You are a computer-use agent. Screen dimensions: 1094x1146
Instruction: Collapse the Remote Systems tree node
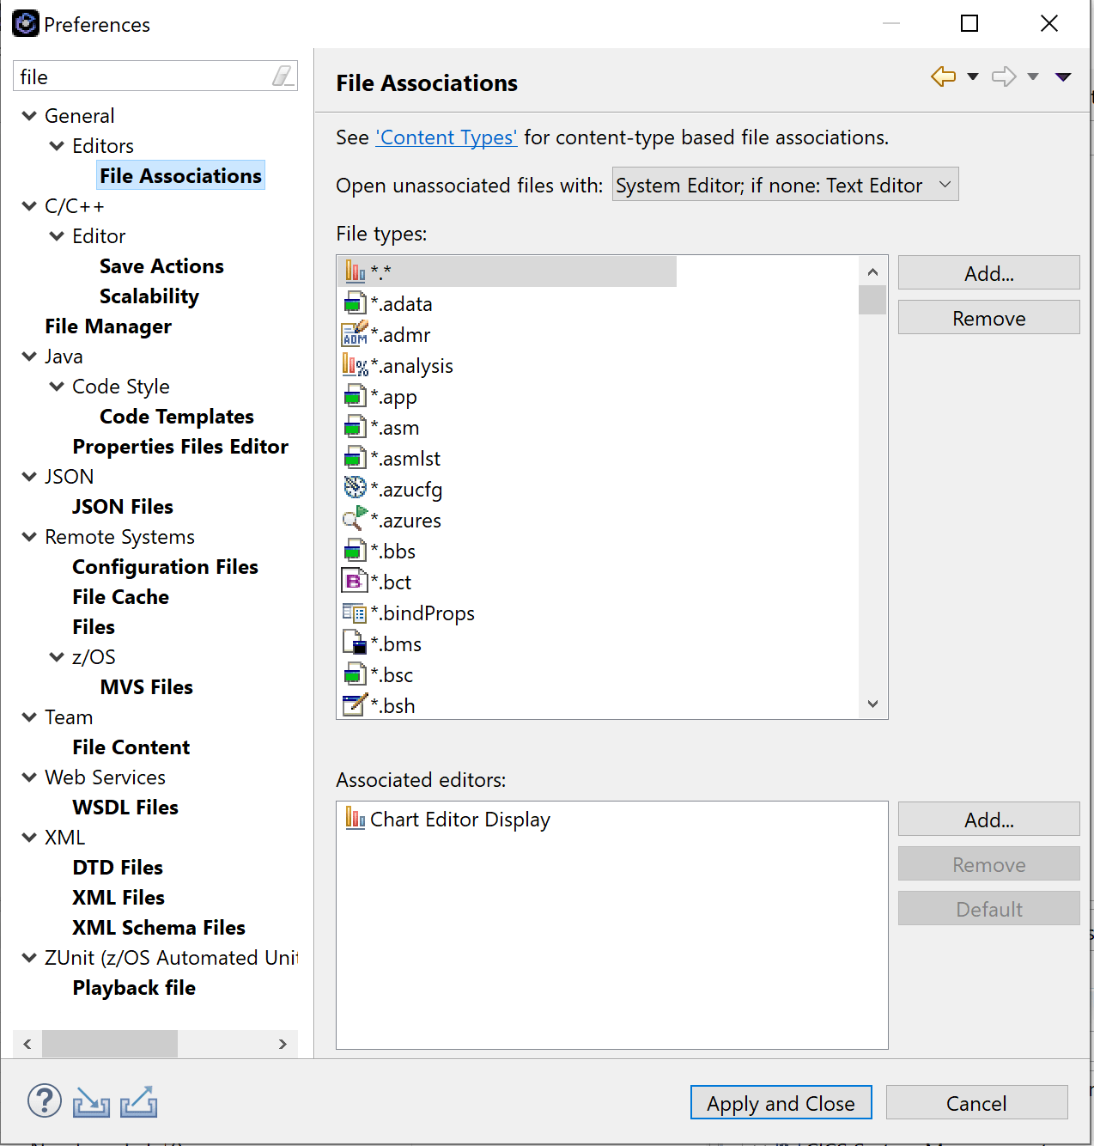click(29, 536)
